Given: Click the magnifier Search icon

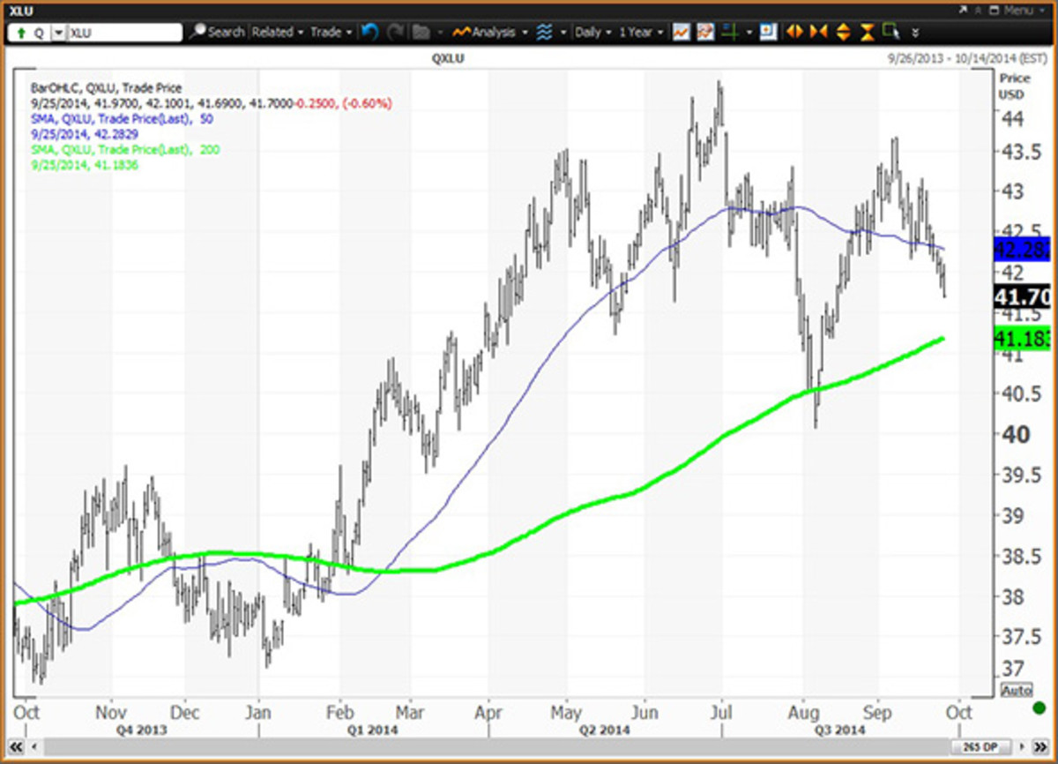Looking at the screenshot, I should tap(217, 32).
